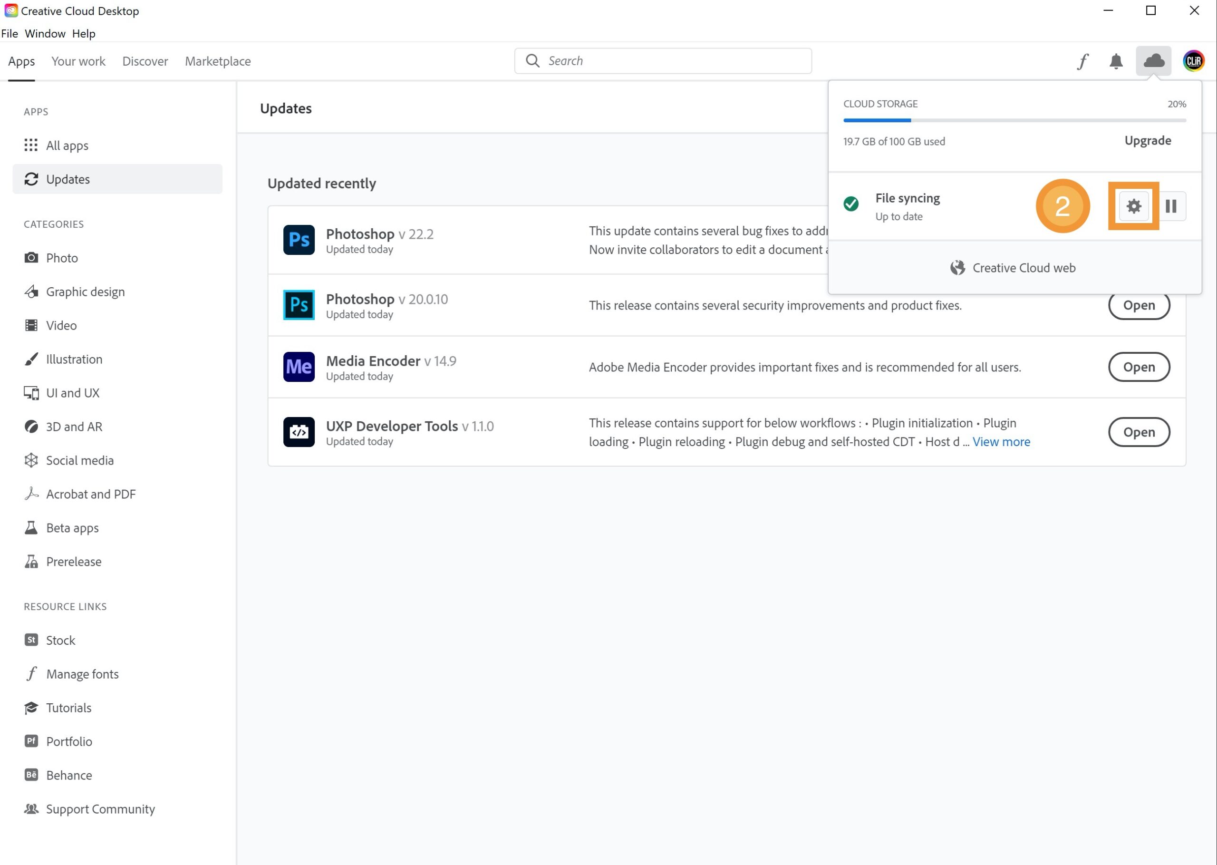Viewport: 1217px width, 865px height.
Task: Open the Acrobat and PDF category
Action: point(117,494)
